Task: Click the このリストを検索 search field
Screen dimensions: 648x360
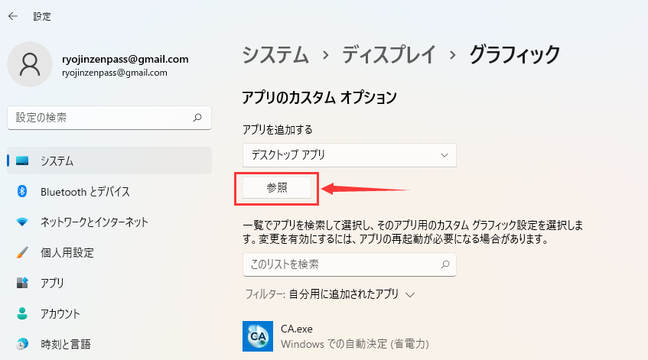Action: pyautogui.click(x=340, y=264)
